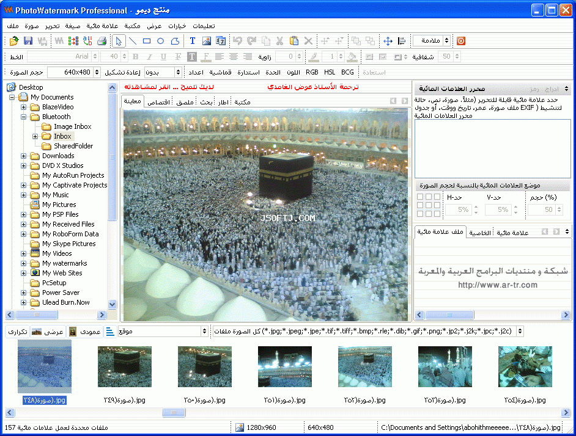Viewport: 576px width, 436px height.
Task: Print using the printer icon
Action: point(102,41)
